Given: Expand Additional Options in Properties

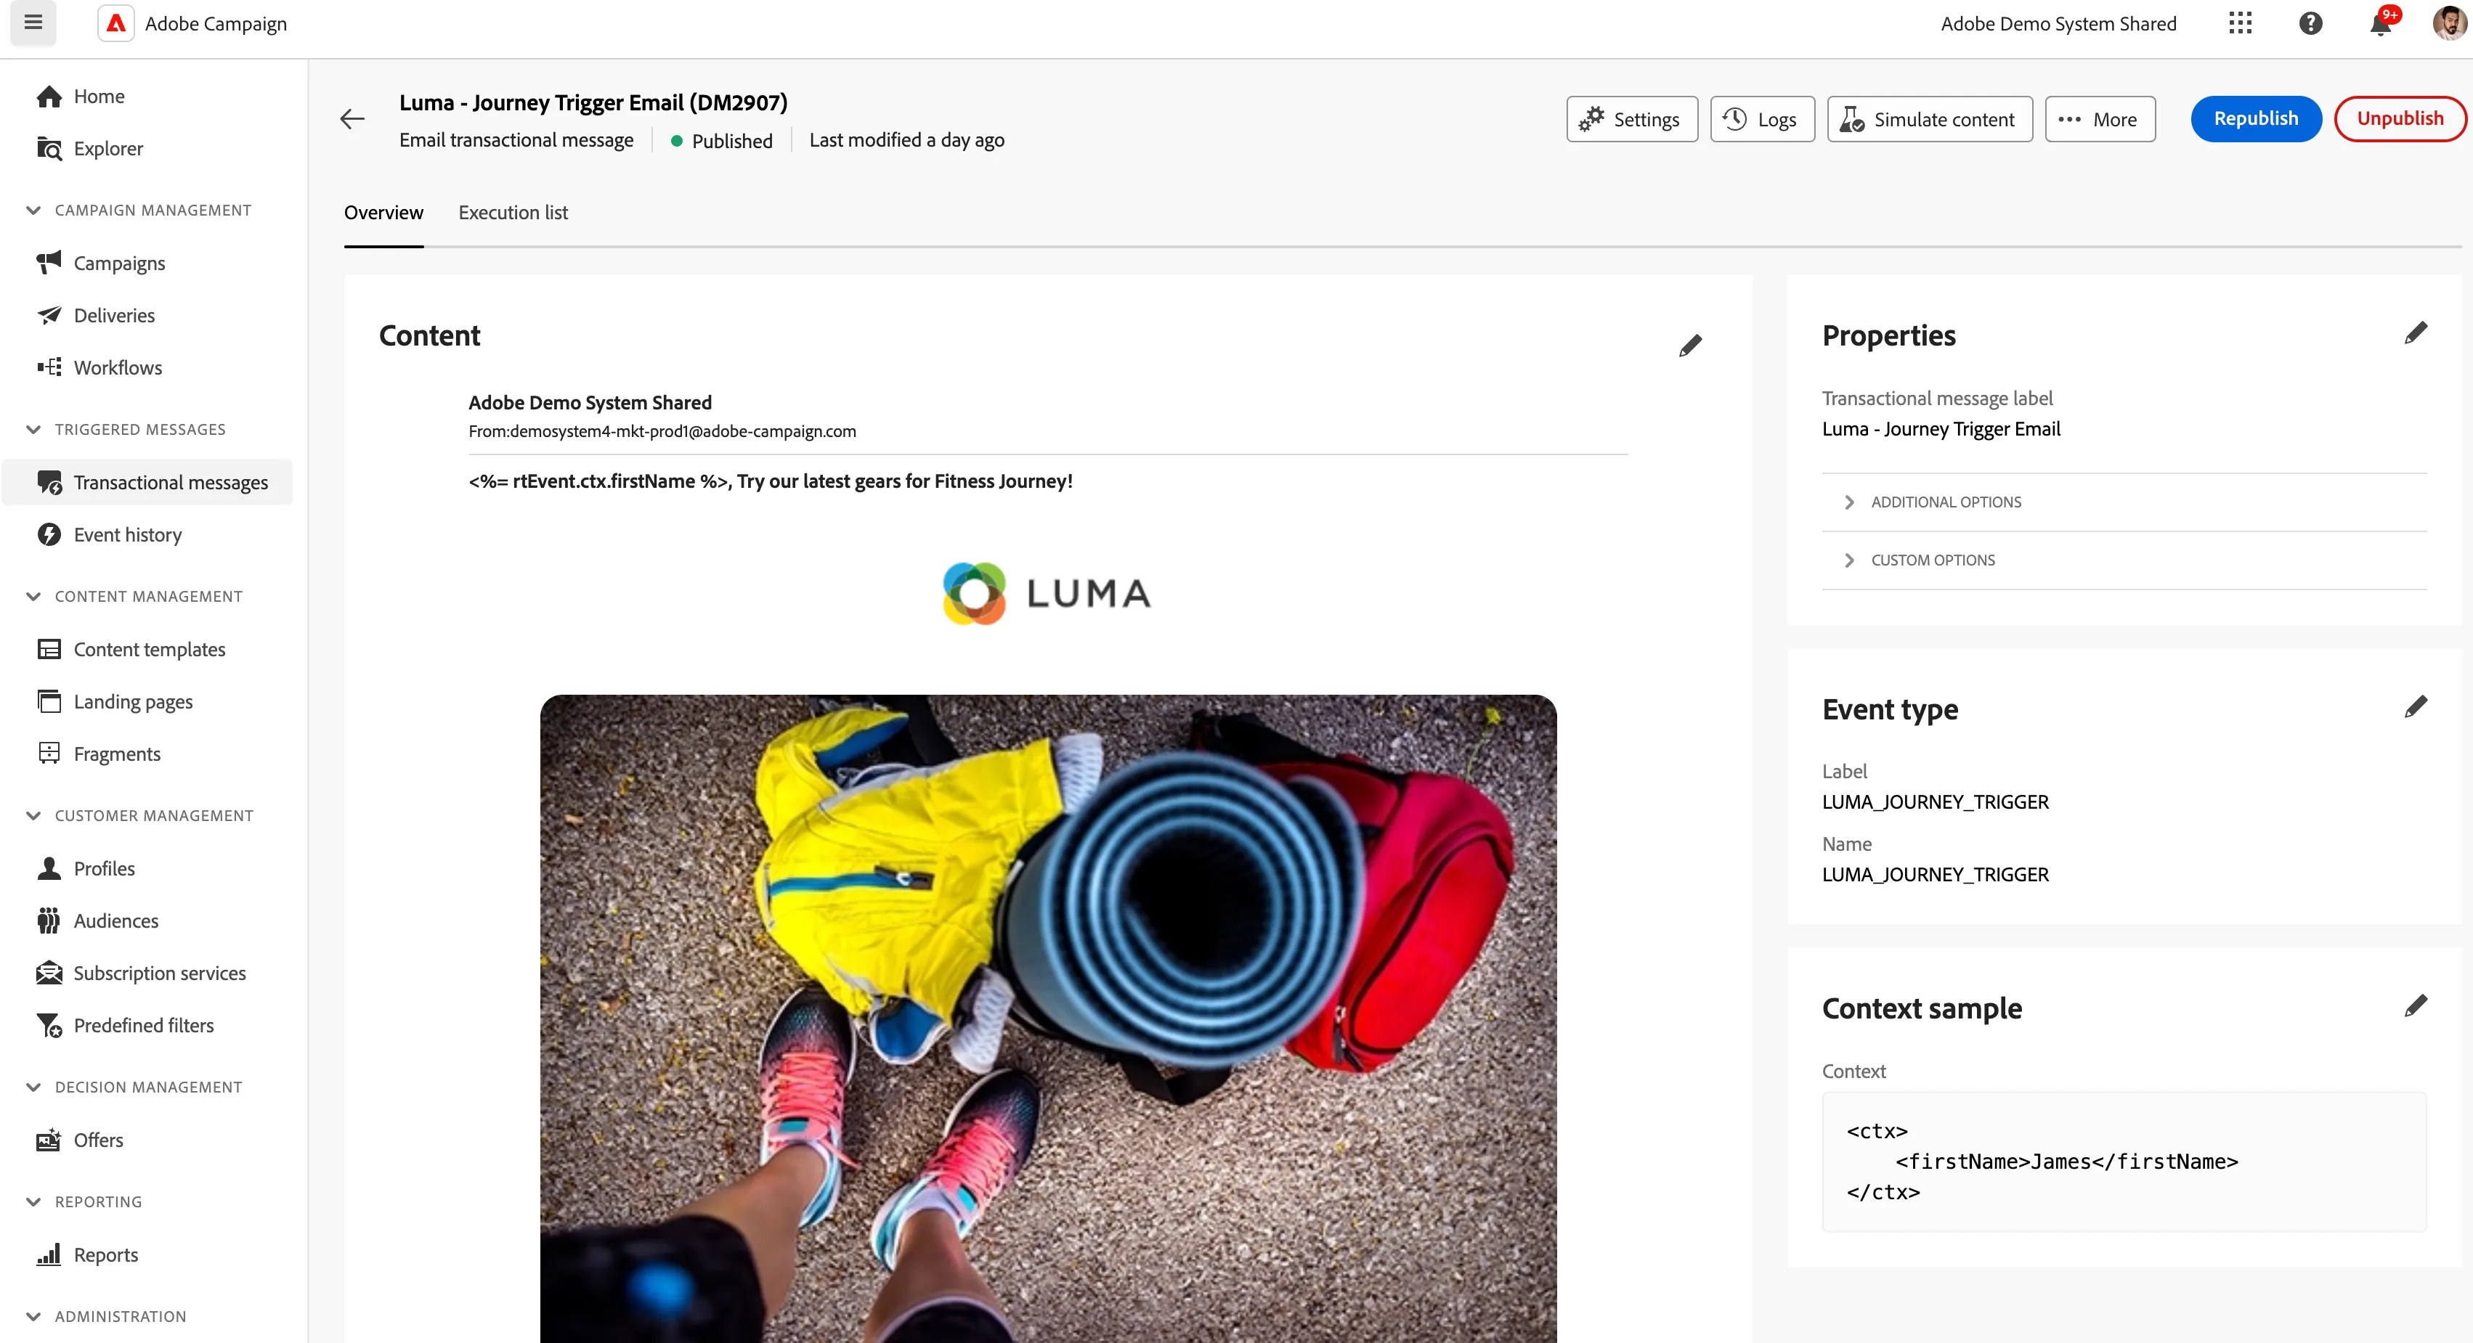Looking at the screenshot, I should (2124, 502).
